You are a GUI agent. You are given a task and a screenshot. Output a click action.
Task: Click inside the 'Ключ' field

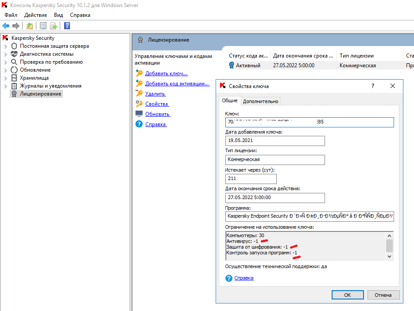[310, 122]
